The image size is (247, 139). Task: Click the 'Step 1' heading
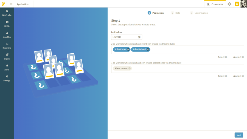click(116, 21)
